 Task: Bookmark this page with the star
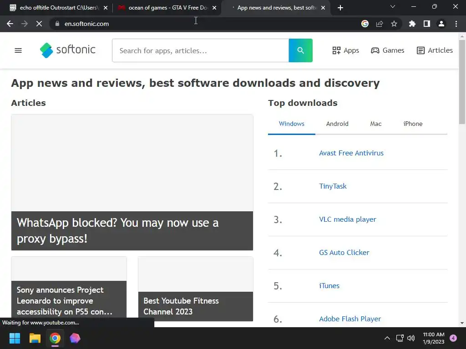394,24
